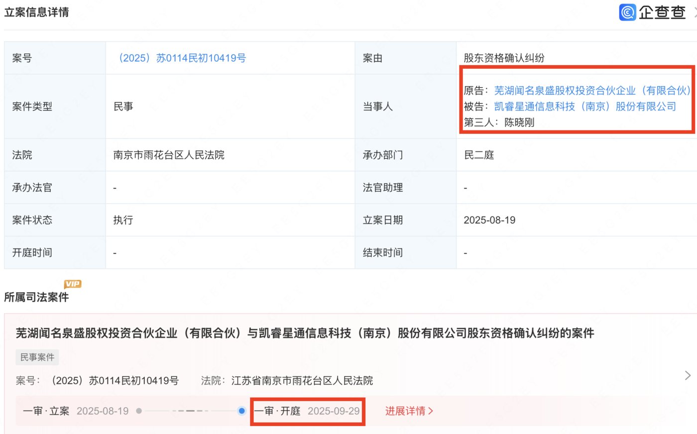This screenshot has height=434, width=697.
Task: Click the VIP badge above 所属司法案件
Action: (73, 284)
